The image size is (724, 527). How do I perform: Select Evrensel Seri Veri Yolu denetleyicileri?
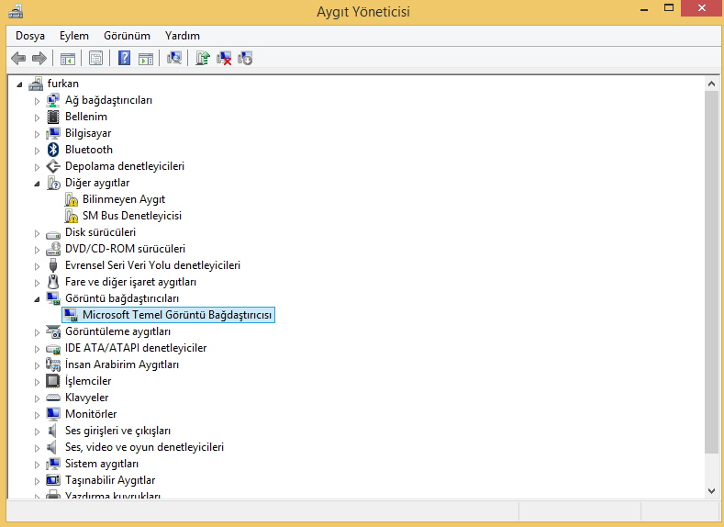click(x=153, y=265)
